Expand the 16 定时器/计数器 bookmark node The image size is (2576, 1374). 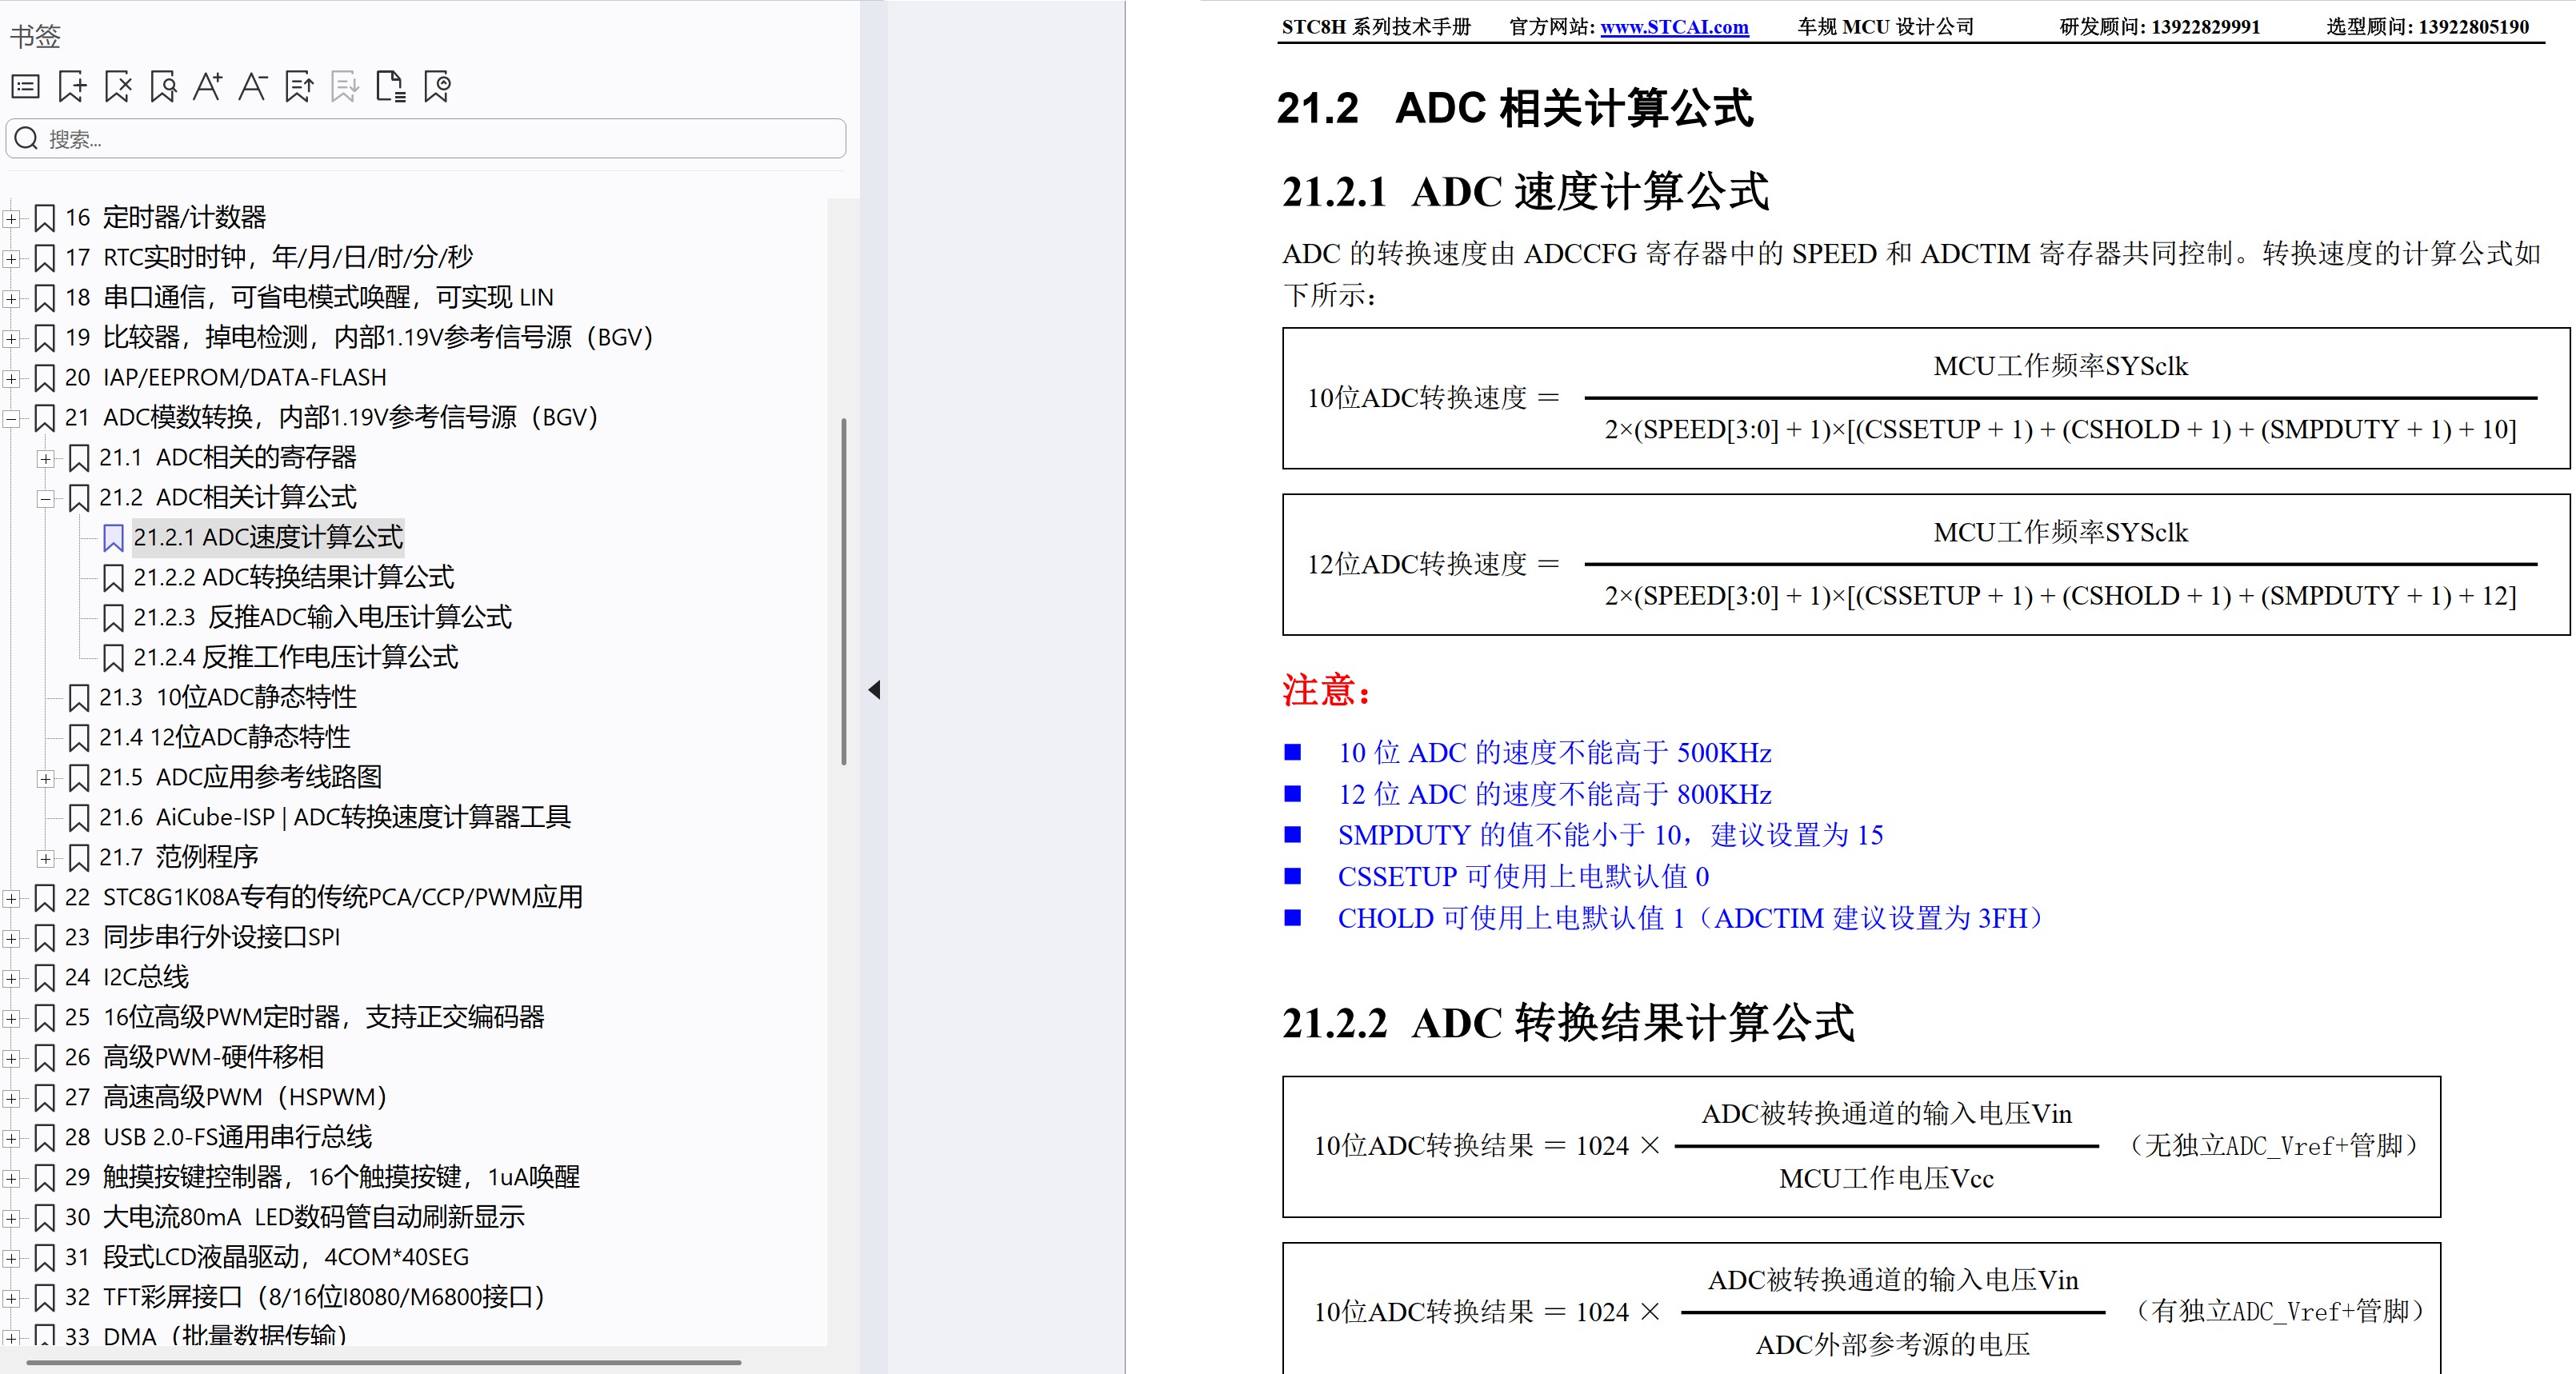point(11,218)
